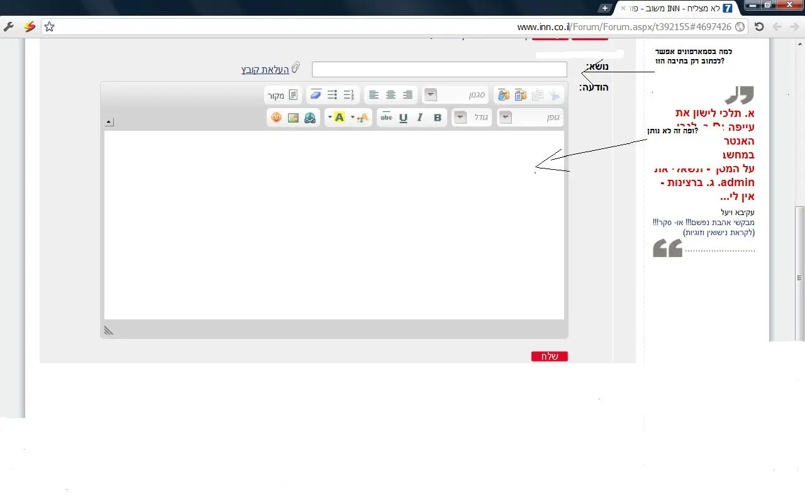Click in the נושא subject field

tap(439, 70)
